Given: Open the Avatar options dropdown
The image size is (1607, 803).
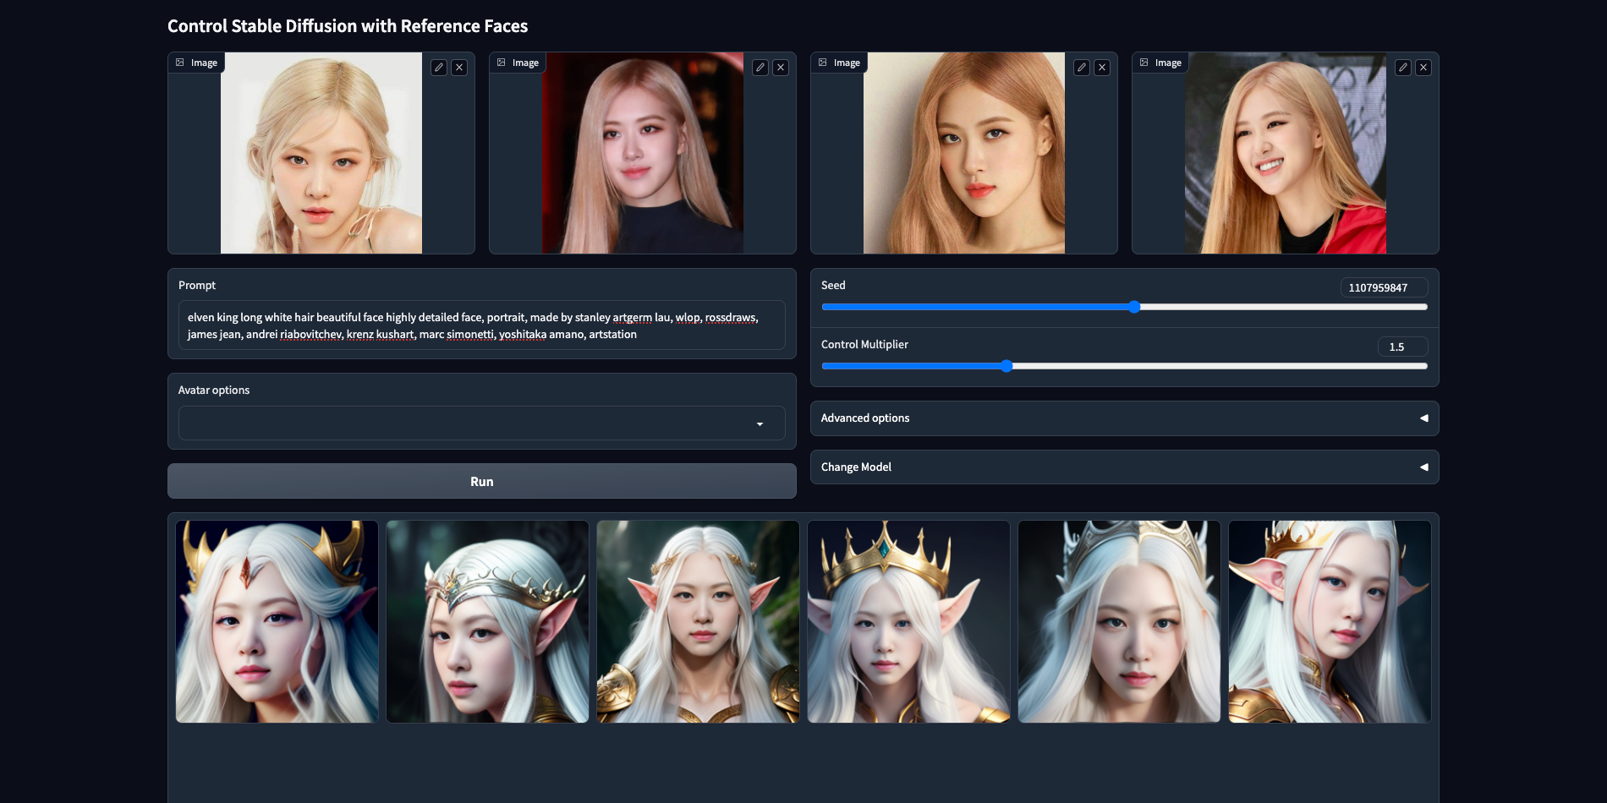Looking at the screenshot, I should [481, 423].
